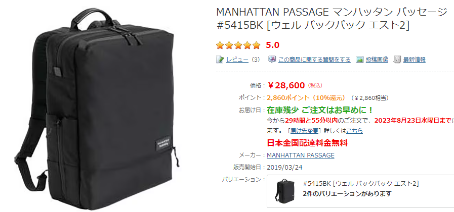Click the product title heading text
The height and width of the screenshot is (212, 454).
[332, 19]
